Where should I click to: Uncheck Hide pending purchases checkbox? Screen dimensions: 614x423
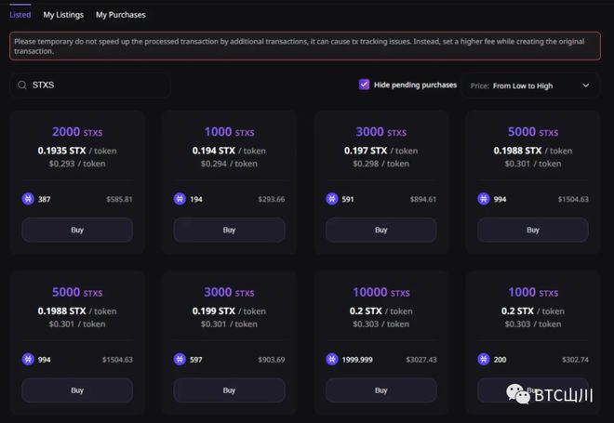[x=364, y=84]
